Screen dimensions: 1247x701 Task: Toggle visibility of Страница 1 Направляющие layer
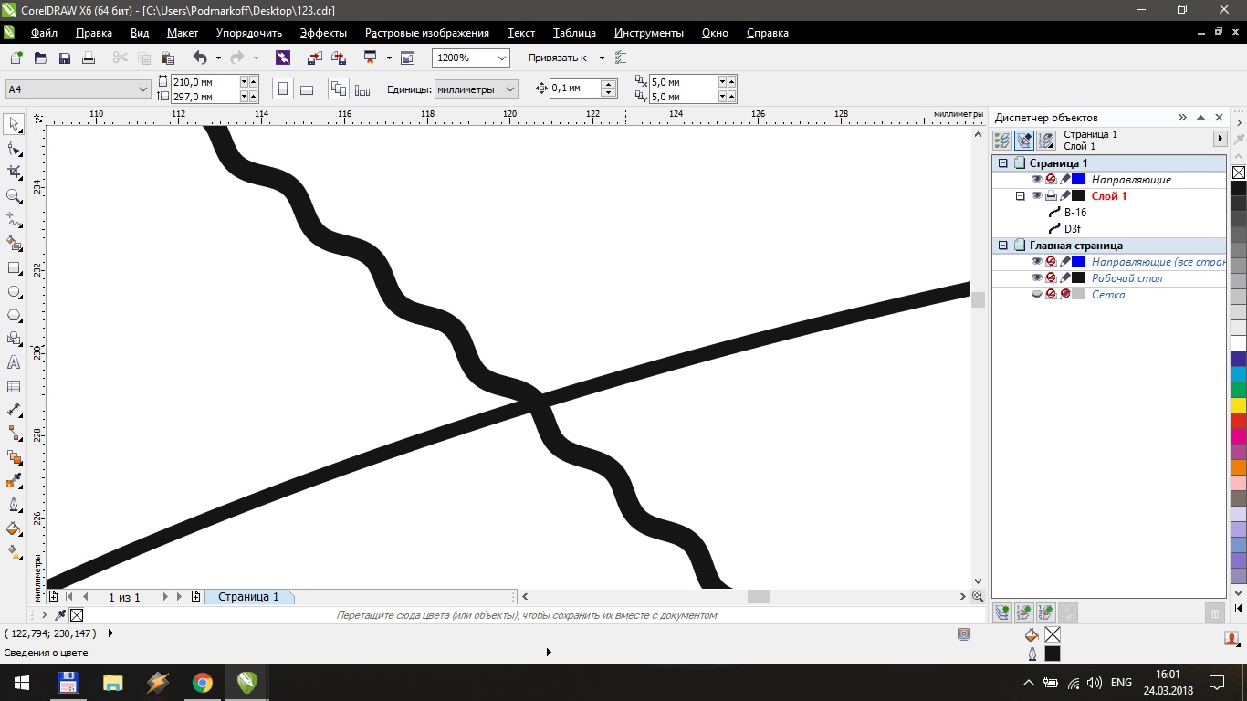[1036, 180]
